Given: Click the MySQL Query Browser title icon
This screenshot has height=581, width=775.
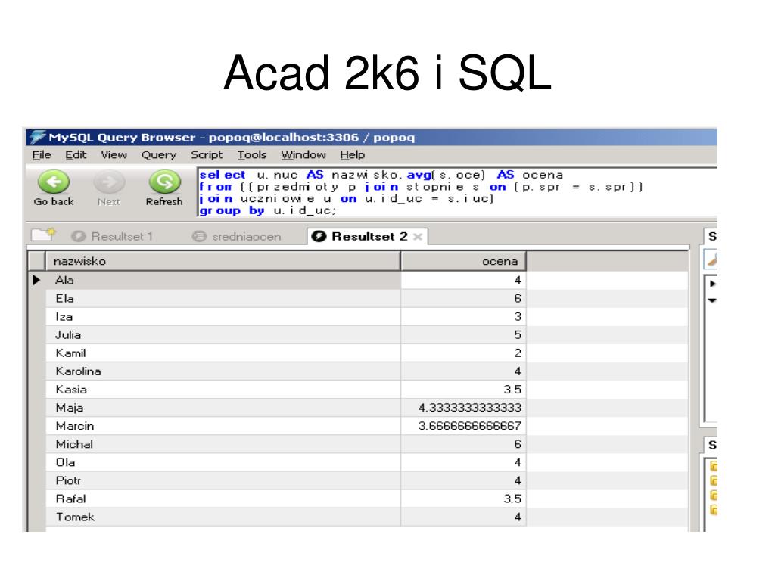Looking at the screenshot, I should point(36,137).
